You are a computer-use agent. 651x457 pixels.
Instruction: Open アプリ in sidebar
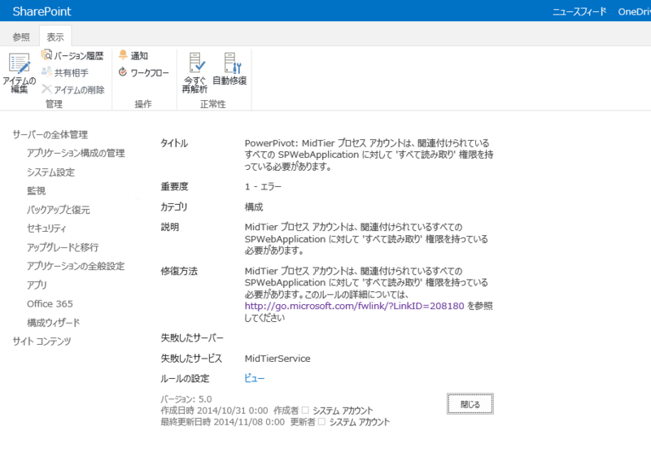point(37,285)
